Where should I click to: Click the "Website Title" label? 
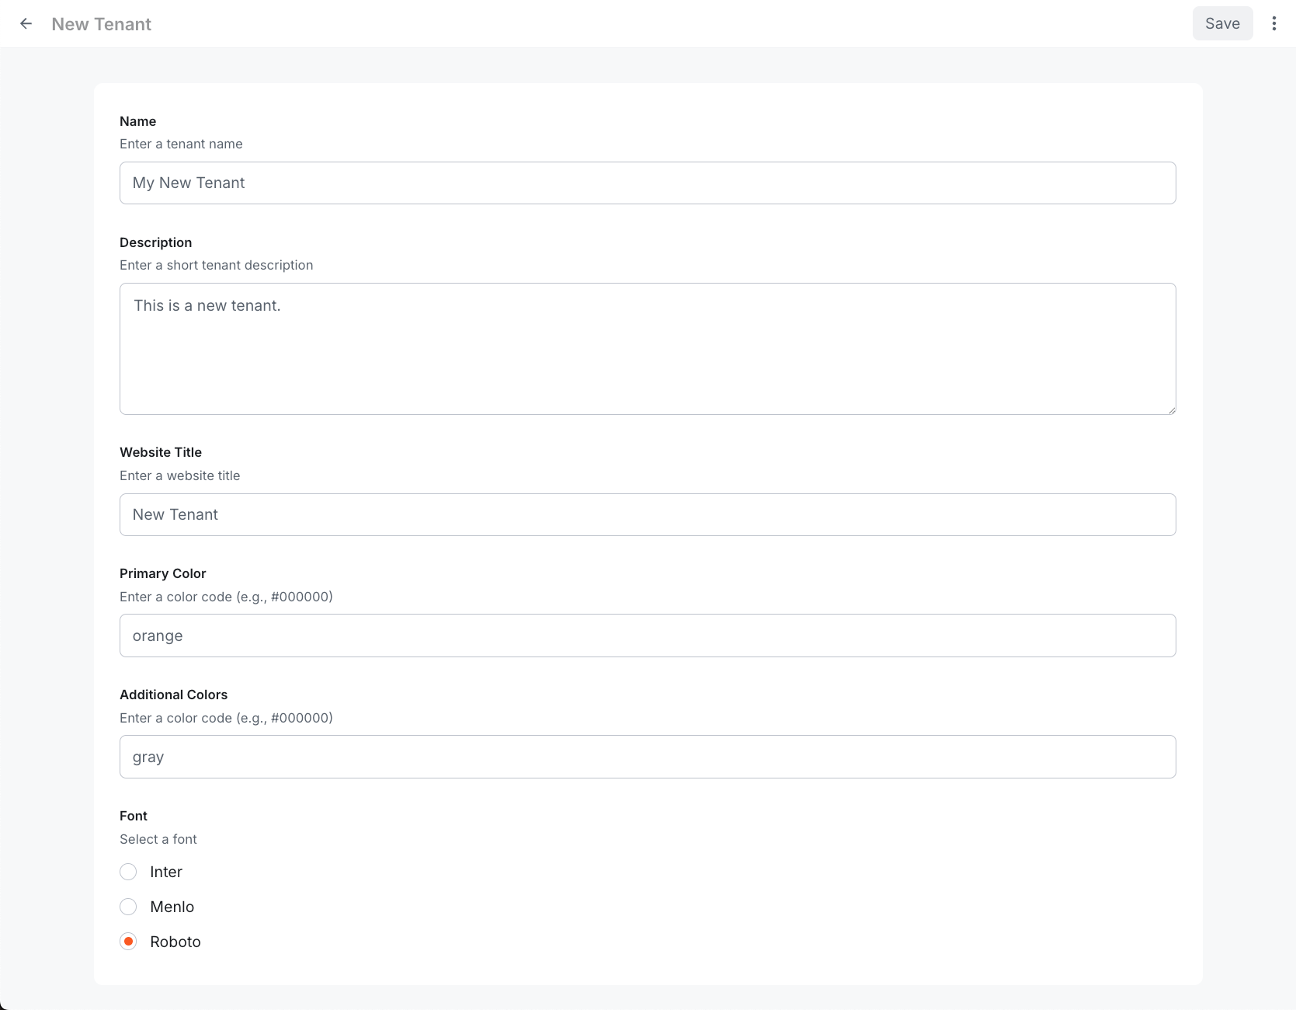click(161, 452)
